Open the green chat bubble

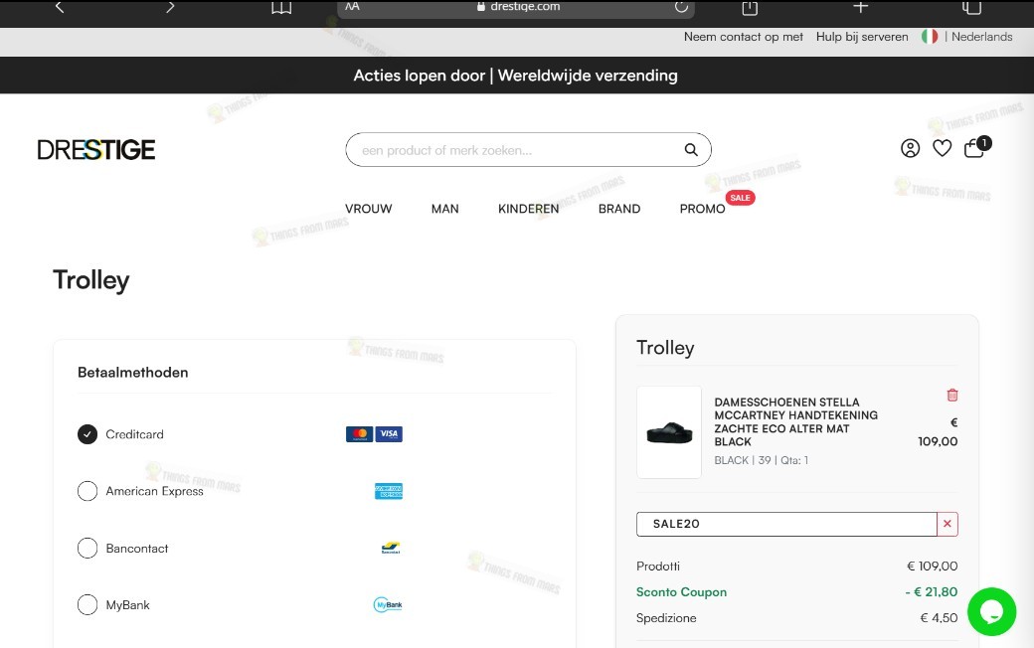[992, 612]
